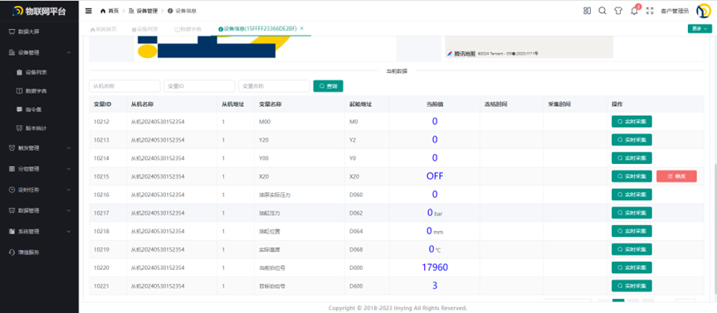Open the 客户管理员 user menu
The height and width of the screenshot is (313, 717).
tap(675, 12)
